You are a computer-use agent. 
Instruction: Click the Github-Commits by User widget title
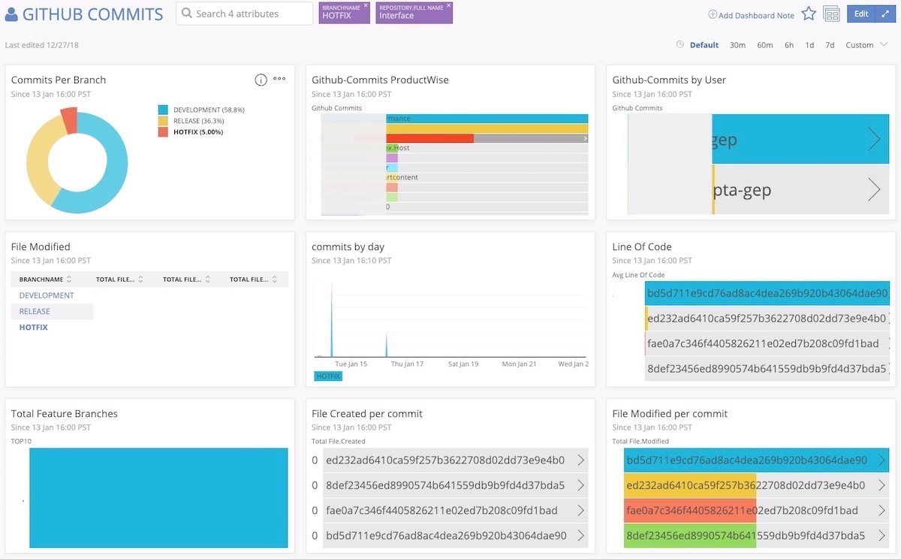pos(669,80)
